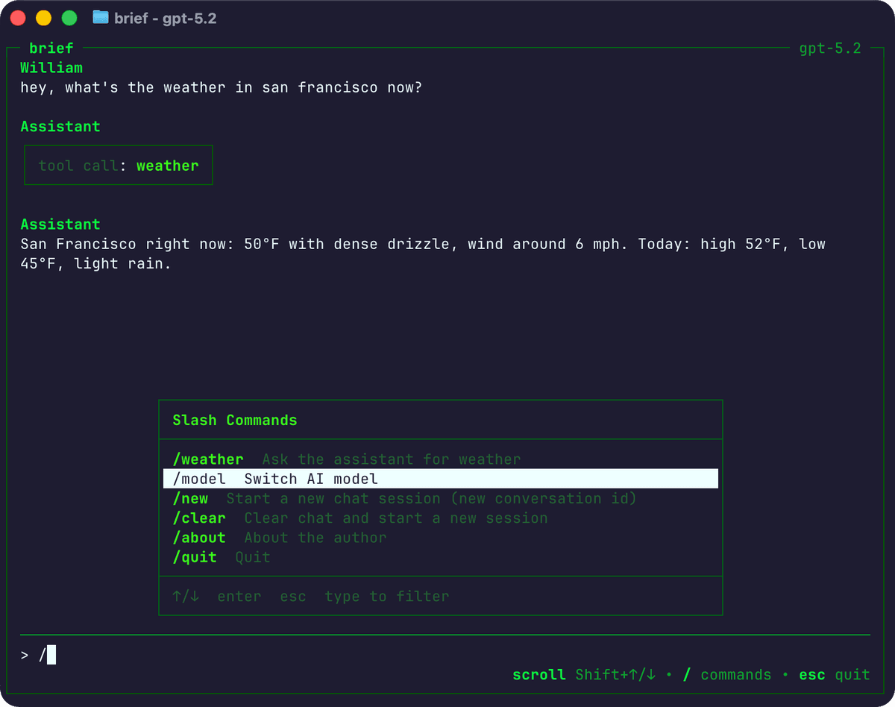Select /clear to clear the chat
The image size is (895, 707).
(x=198, y=518)
